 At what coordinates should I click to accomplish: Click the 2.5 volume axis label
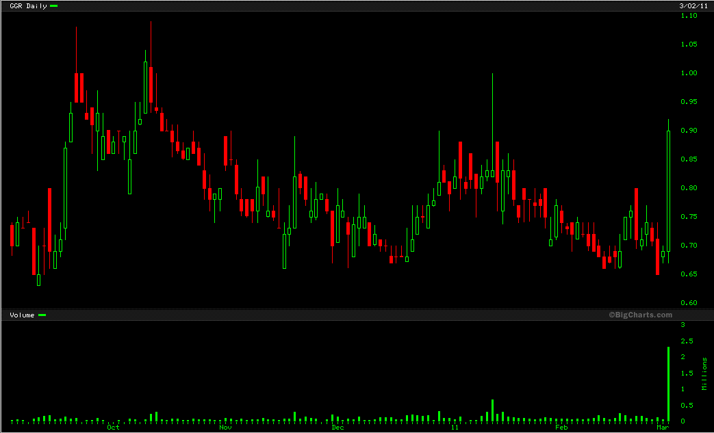click(687, 341)
